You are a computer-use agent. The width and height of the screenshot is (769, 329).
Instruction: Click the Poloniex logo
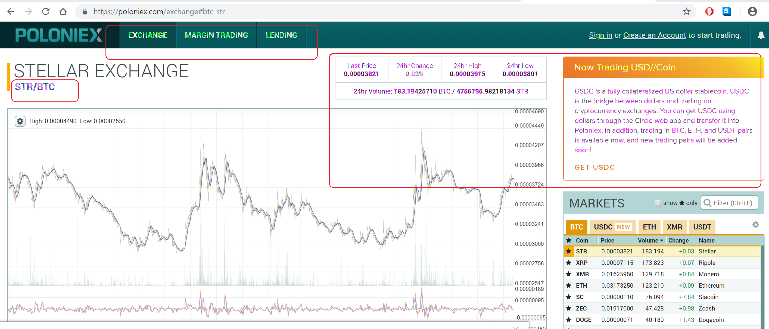click(58, 35)
